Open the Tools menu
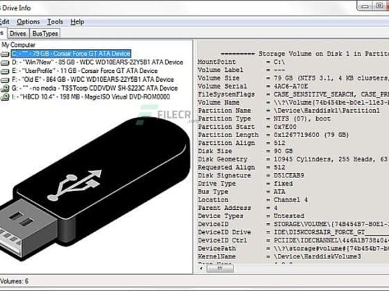The width and height of the screenshot is (389, 291). (55, 21)
